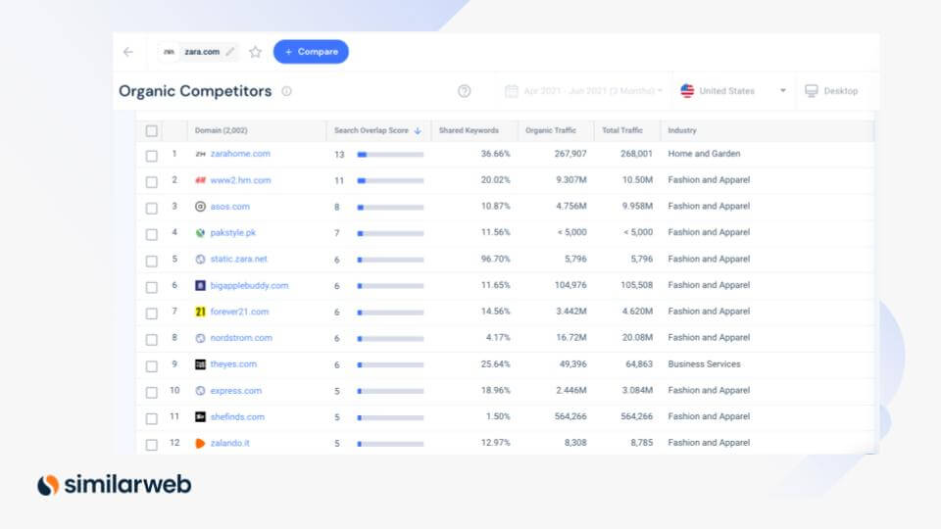Click Home and Garden industry cell

pyautogui.click(x=704, y=154)
